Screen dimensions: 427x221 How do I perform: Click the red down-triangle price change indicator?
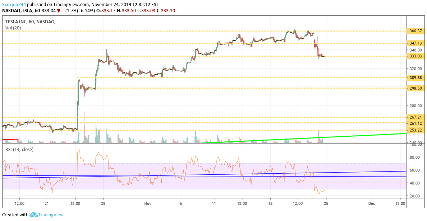[x=59, y=11]
